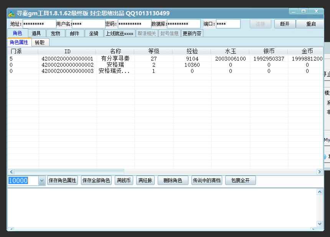Open the 转职 sub-tab
The height and width of the screenshot is (237, 330).
click(x=40, y=43)
